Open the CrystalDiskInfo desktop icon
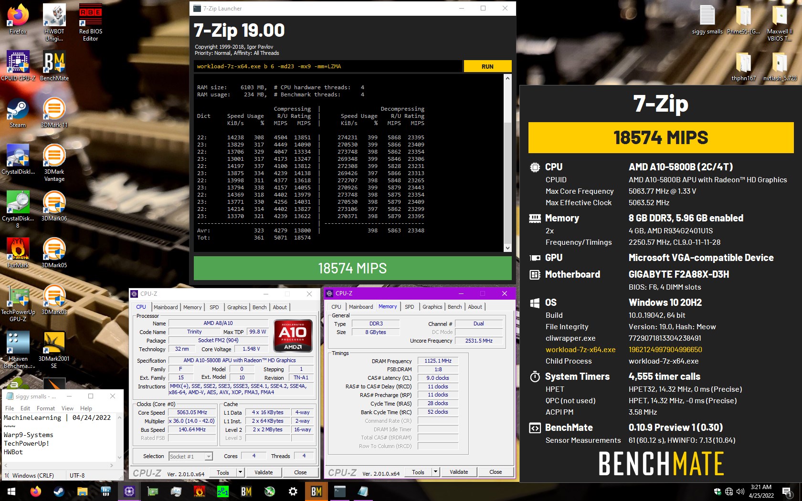 18,159
